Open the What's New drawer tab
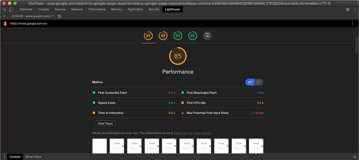The image size is (359, 160). coord(33,157)
